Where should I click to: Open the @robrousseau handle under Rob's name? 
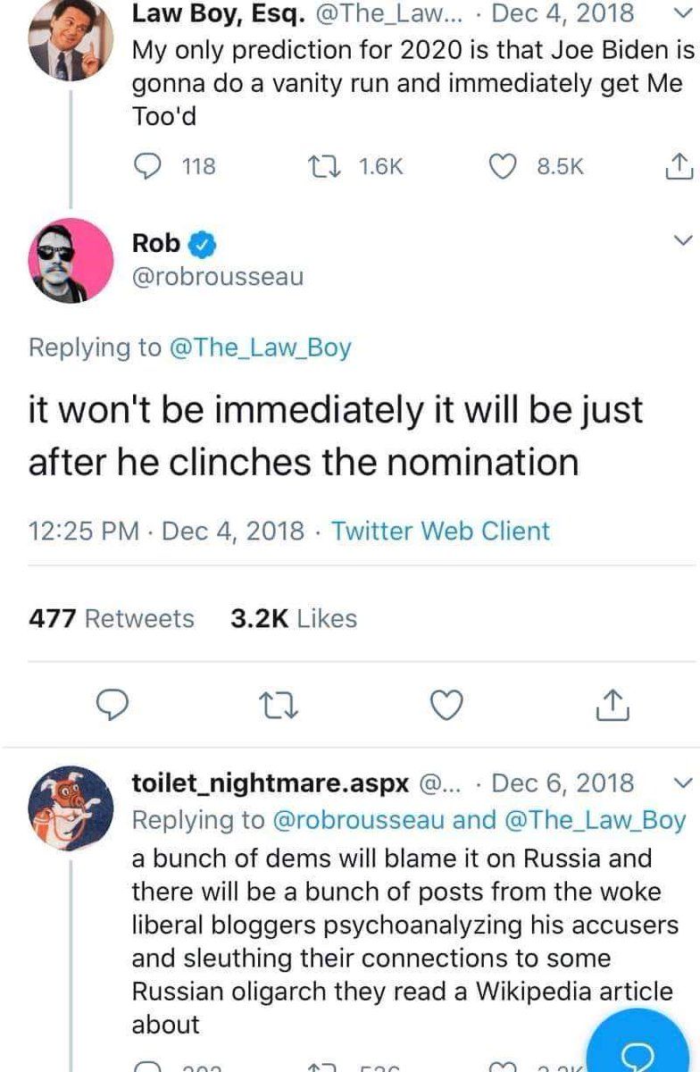(x=218, y=277)
